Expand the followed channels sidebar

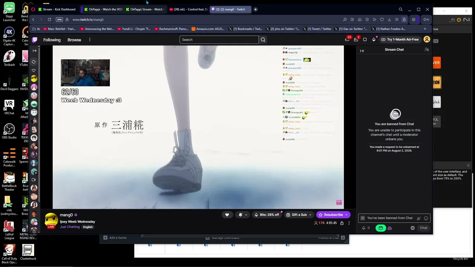(x=34, y=51)
